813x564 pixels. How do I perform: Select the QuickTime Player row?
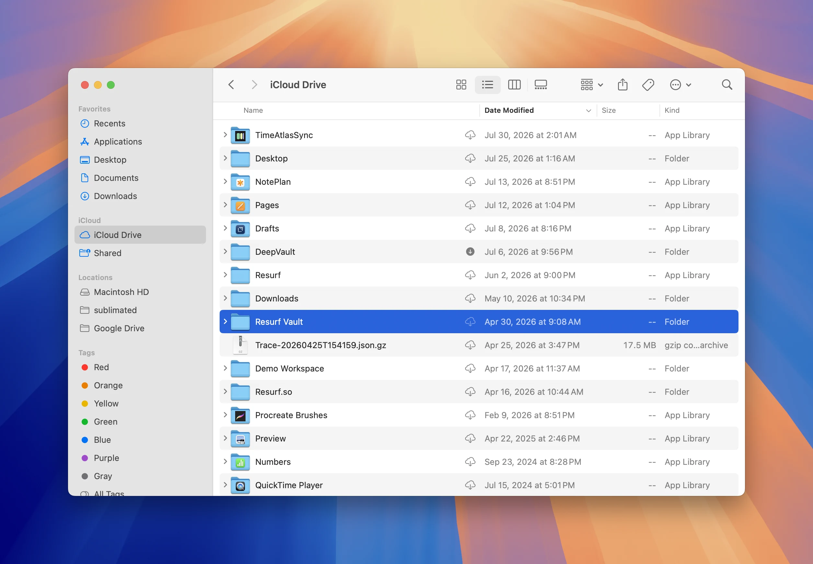[478, 485]
